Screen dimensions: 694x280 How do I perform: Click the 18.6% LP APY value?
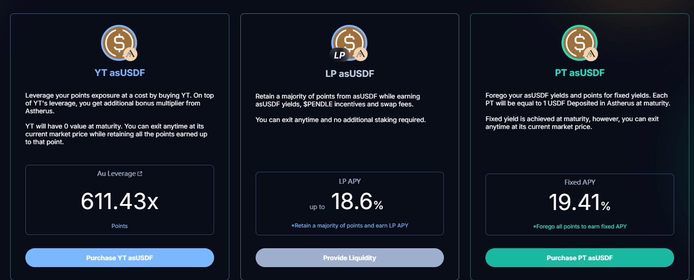point(357,203)
